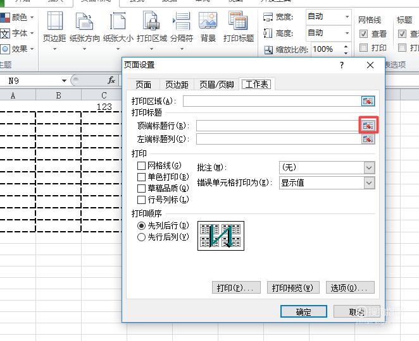Open the 打印区域 print area tool
Viewport: 419px width, 341px height.
(151, 31)
